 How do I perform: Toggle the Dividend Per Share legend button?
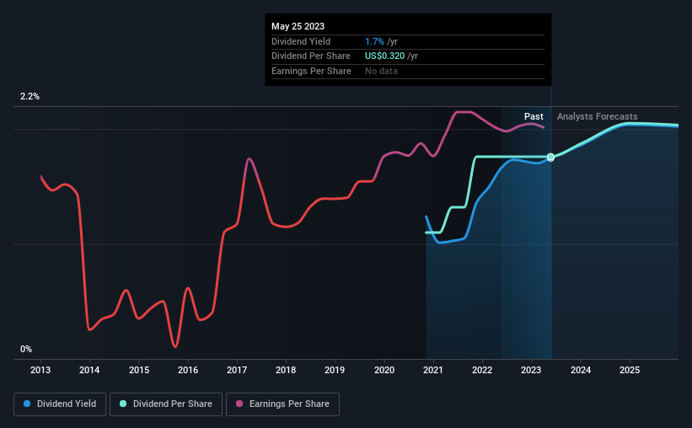click(x=166, y=404)
